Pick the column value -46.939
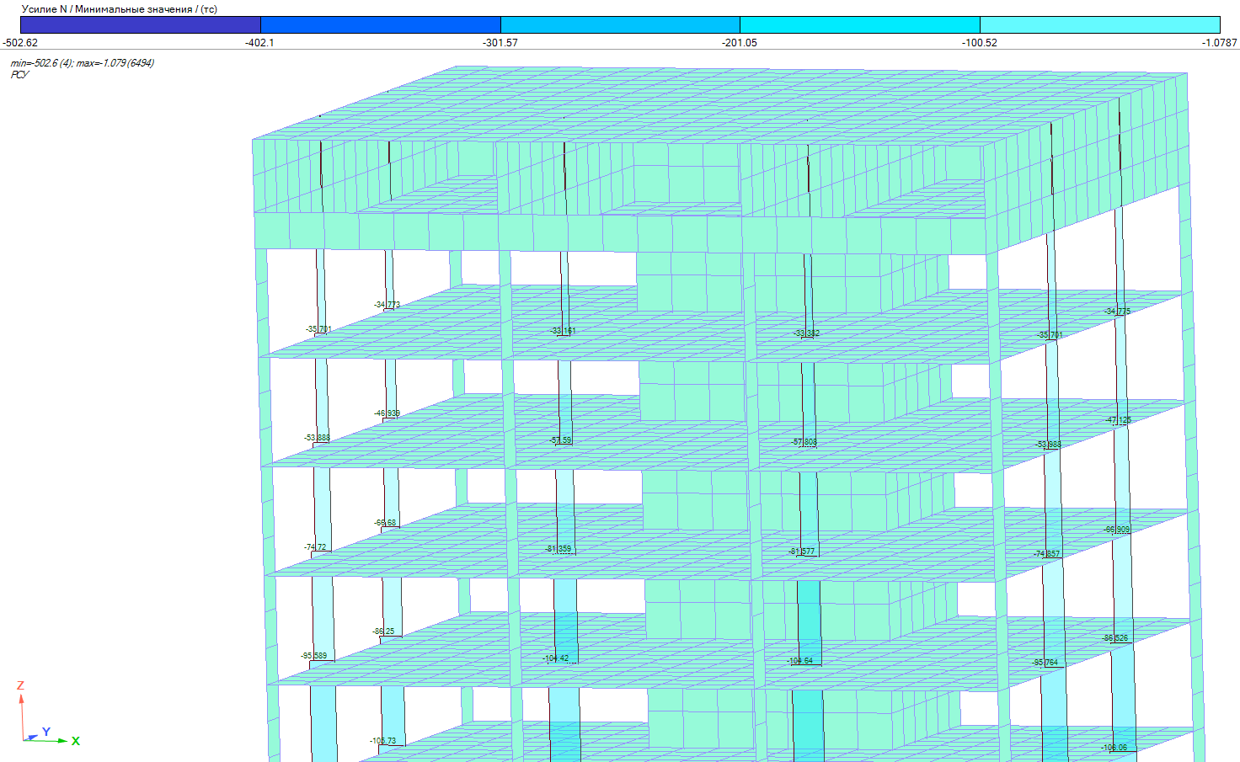The image size is (1240, 762). 387,413
